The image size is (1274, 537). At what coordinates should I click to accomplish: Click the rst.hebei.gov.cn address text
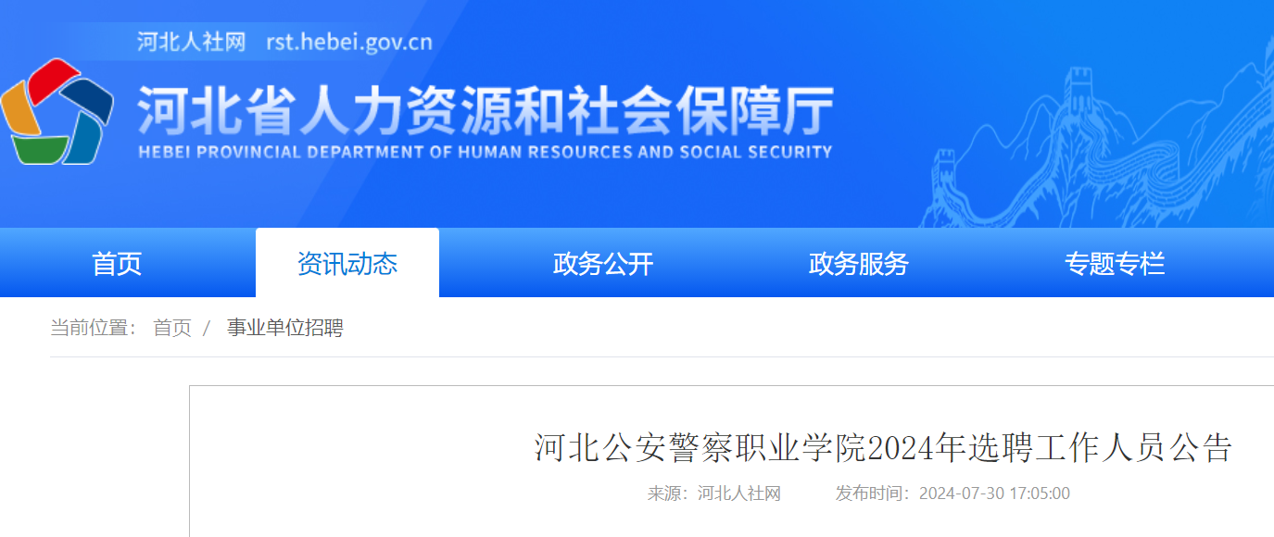point(349,43)
